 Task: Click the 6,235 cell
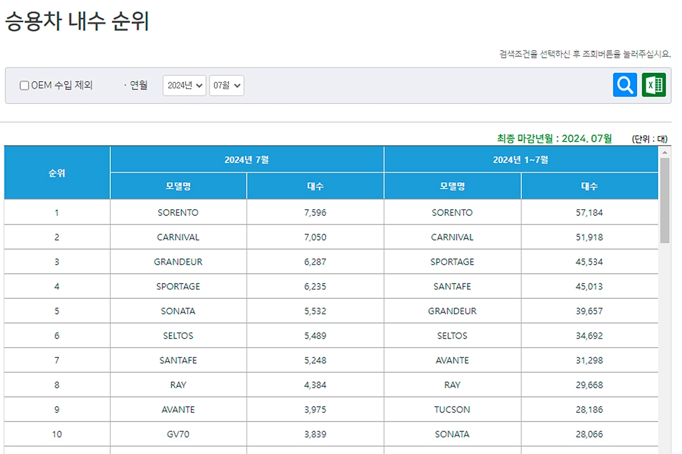click(315, 286)
